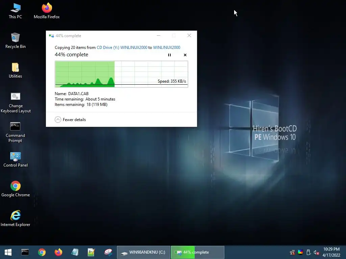Click 44% complete taskbar button
This screenshot has width=346, height=259.
click(x=197, y=252)
